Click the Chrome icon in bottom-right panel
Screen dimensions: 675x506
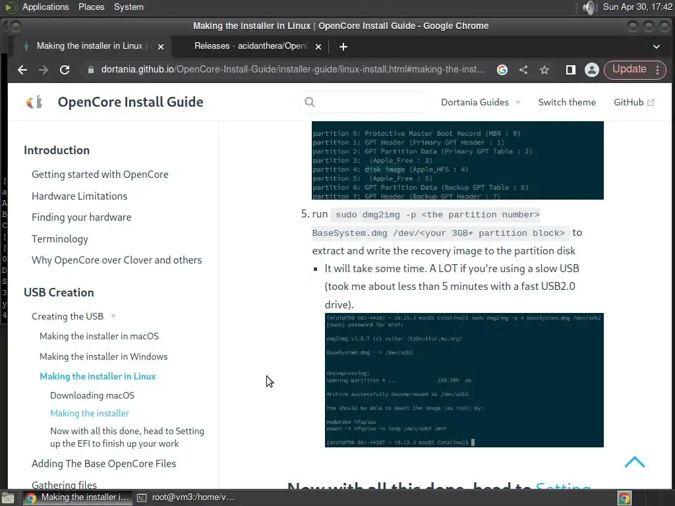tap(625, 498)
